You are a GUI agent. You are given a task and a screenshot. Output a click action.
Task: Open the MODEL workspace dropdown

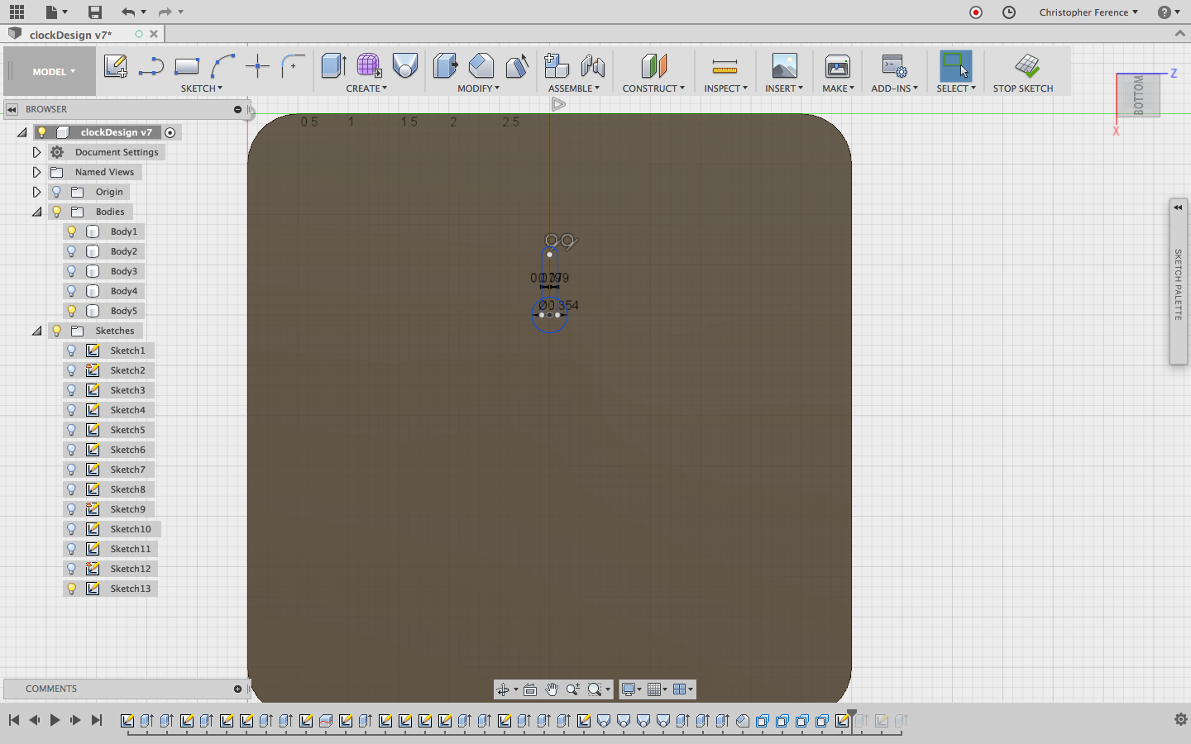[x=54, y=72]
